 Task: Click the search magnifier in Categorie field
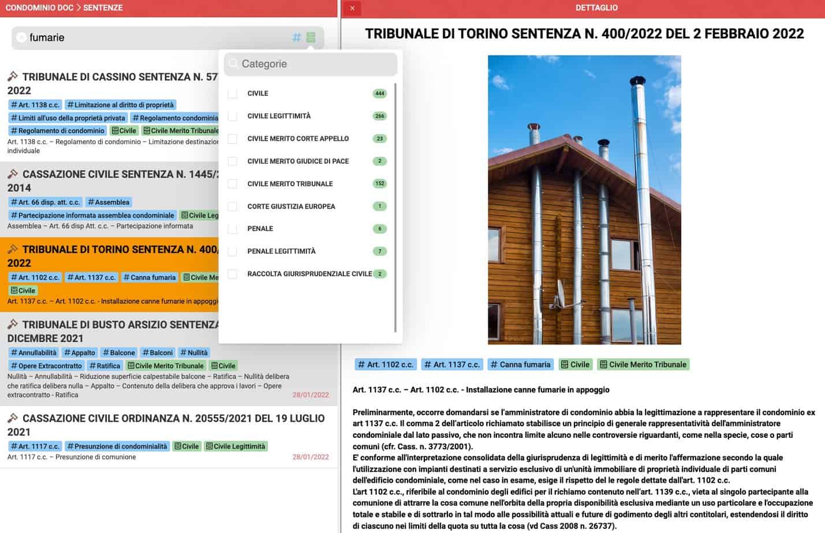pos(233,63)
